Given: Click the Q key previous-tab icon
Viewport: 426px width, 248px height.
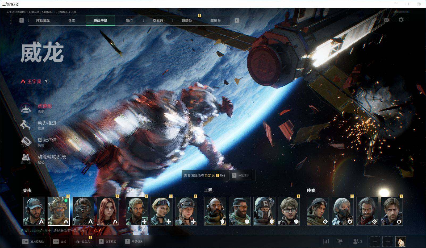Looking at the screenshot, I should click(22, 20).
